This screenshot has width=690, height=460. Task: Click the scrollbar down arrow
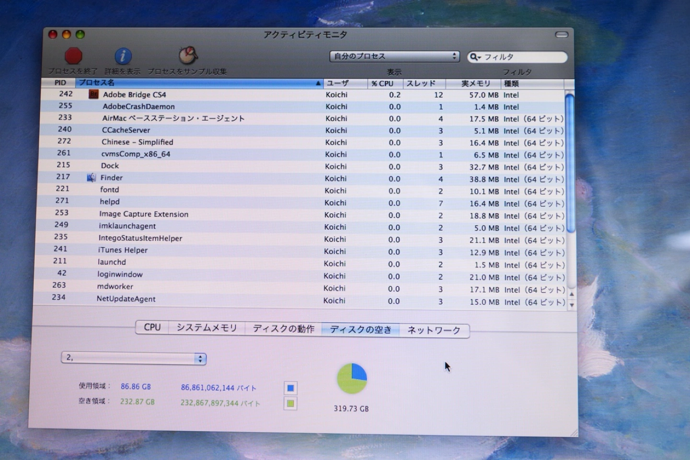572,304
